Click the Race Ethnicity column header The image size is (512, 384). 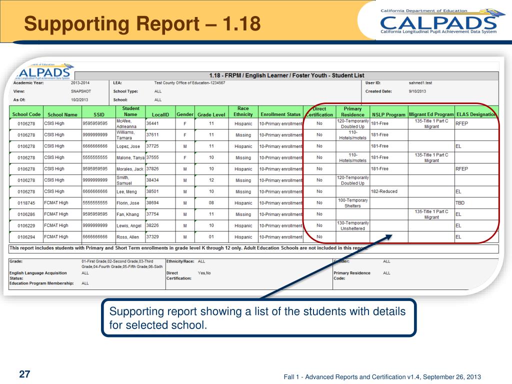pyautogui.click(x=243, y=111)
